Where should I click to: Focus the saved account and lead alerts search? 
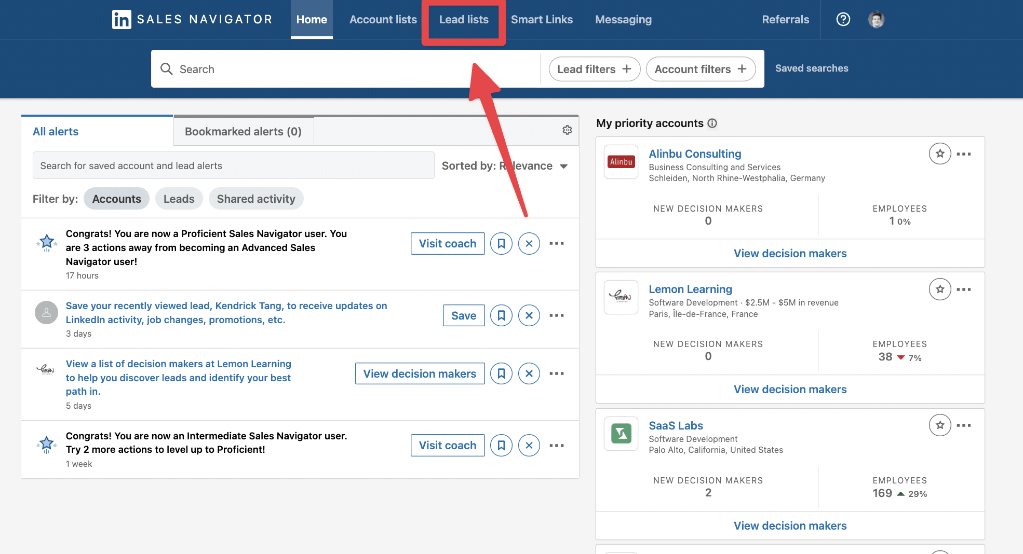click(x=233, y=165)
